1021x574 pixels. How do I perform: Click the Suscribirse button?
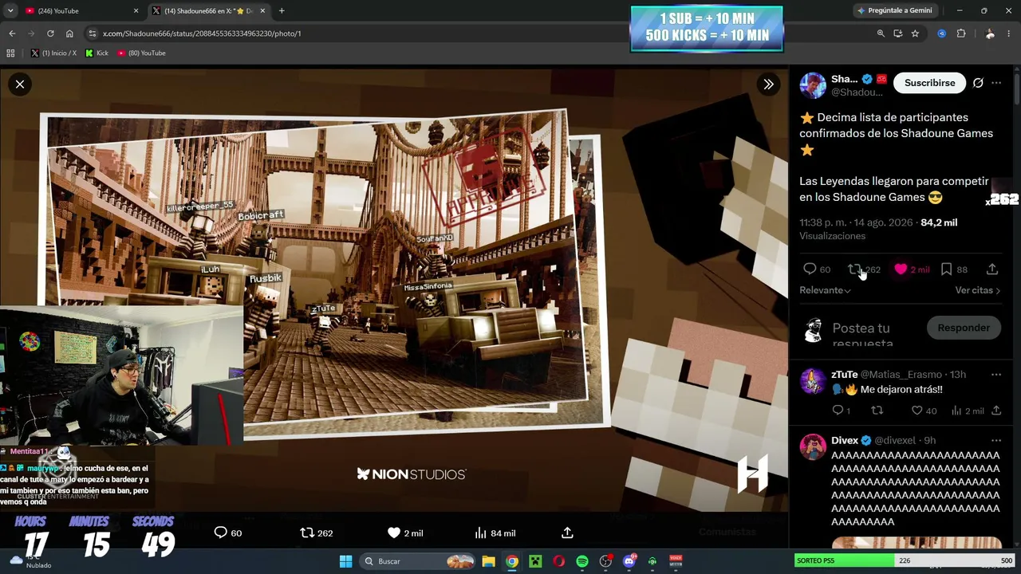(929, 83)
